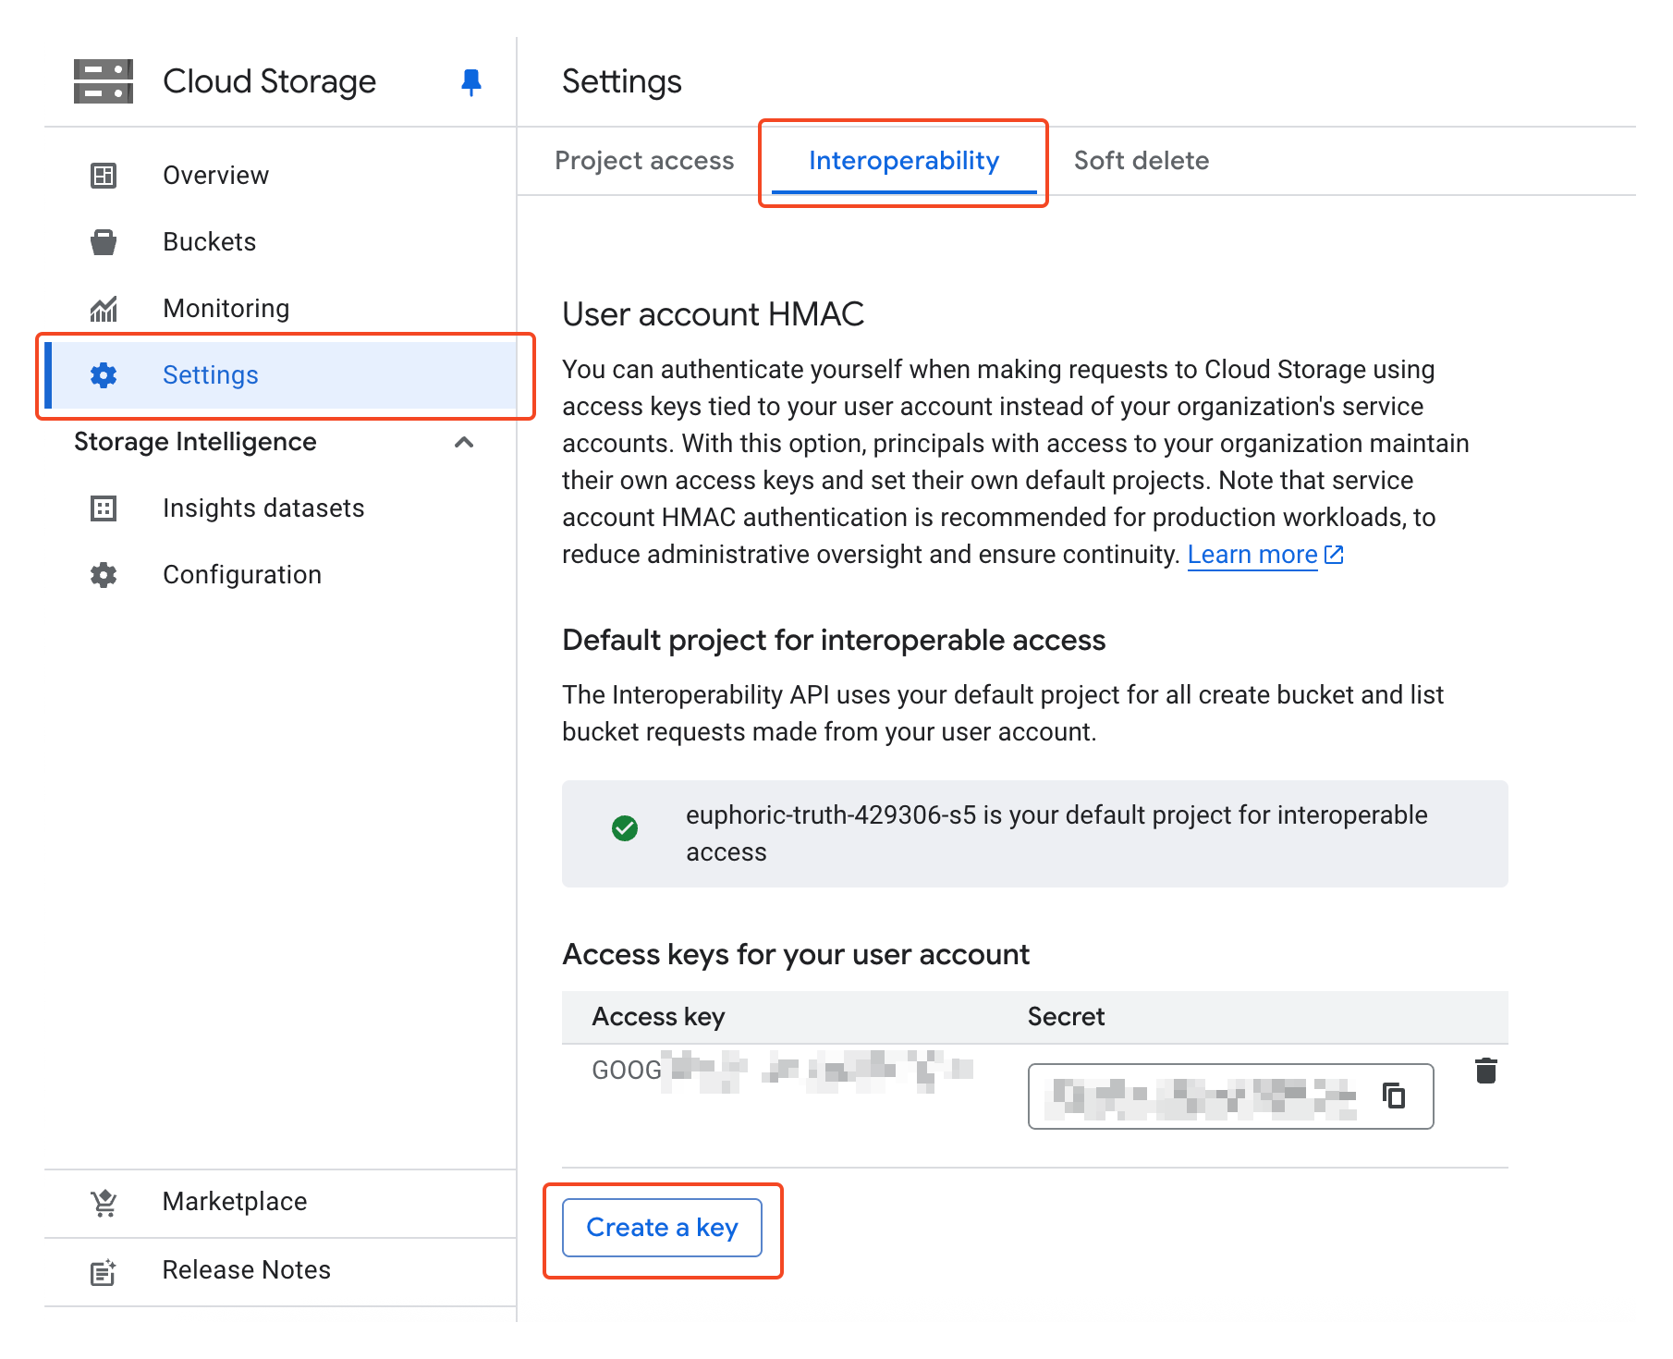Viewport: 1673px width, 1359px height.
Task: Select the Interoperability tab
Action: click(x=903, y=161)
